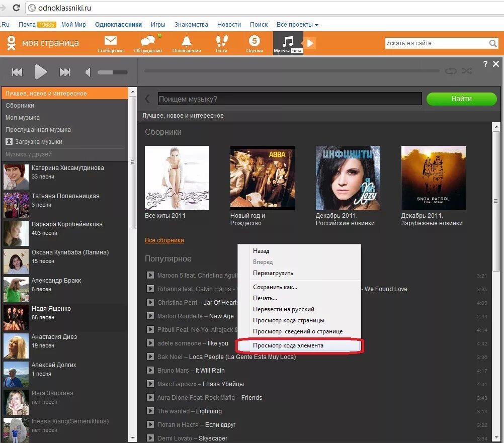
Task: Choose Просмотр кода элемента
Action: [299, 345]
